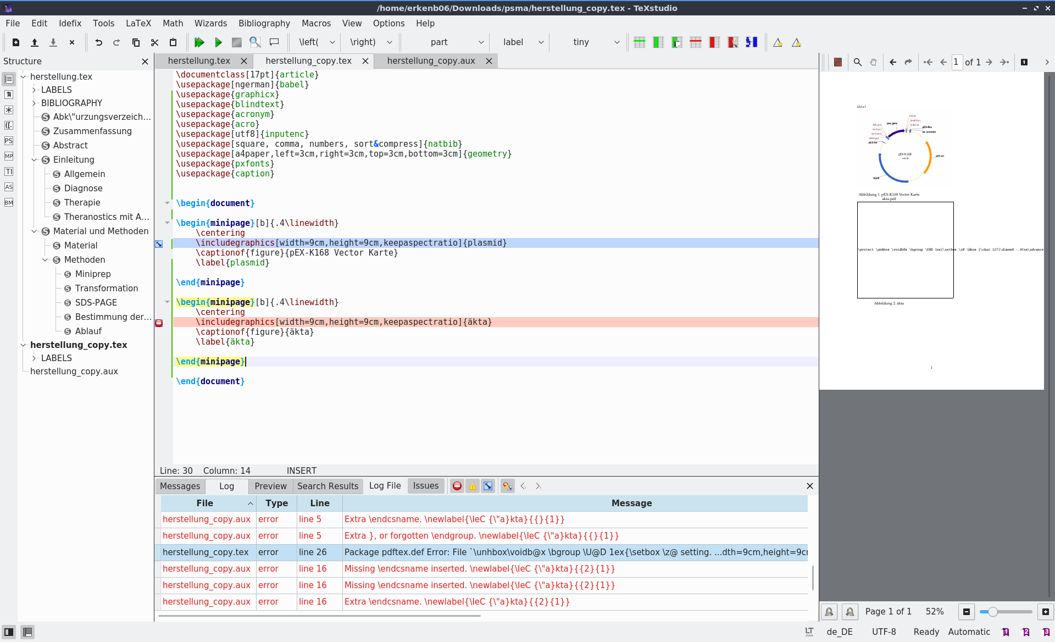
Task: Open the label reference dropdown
Action: click(519, 42)
